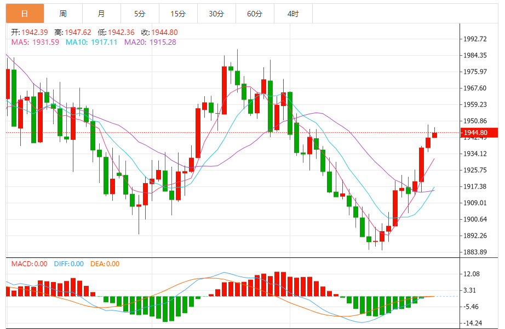This screenshot has height=329, width=505.
Task: Click the DEA:0.00 indicator label
Action: [x=105, y=264]
